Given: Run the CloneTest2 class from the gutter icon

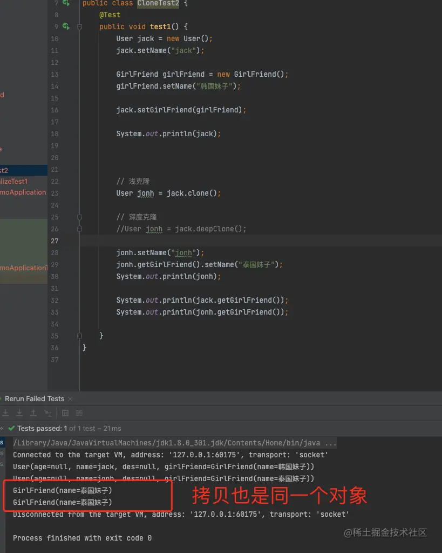Looking at the screenshot, I should pos(66,3).
